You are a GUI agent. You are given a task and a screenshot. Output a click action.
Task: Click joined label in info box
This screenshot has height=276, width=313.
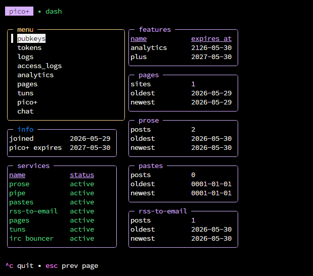(21, 138)
